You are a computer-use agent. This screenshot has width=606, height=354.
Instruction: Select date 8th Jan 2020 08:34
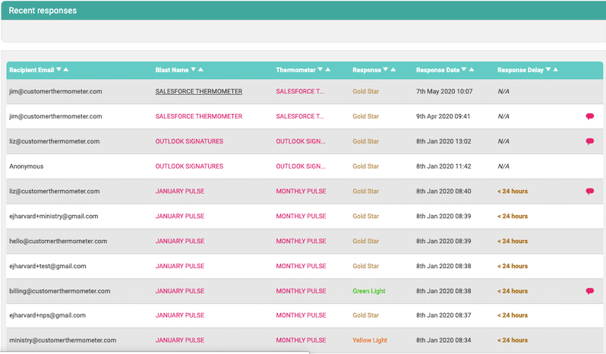tap(443, 340)
